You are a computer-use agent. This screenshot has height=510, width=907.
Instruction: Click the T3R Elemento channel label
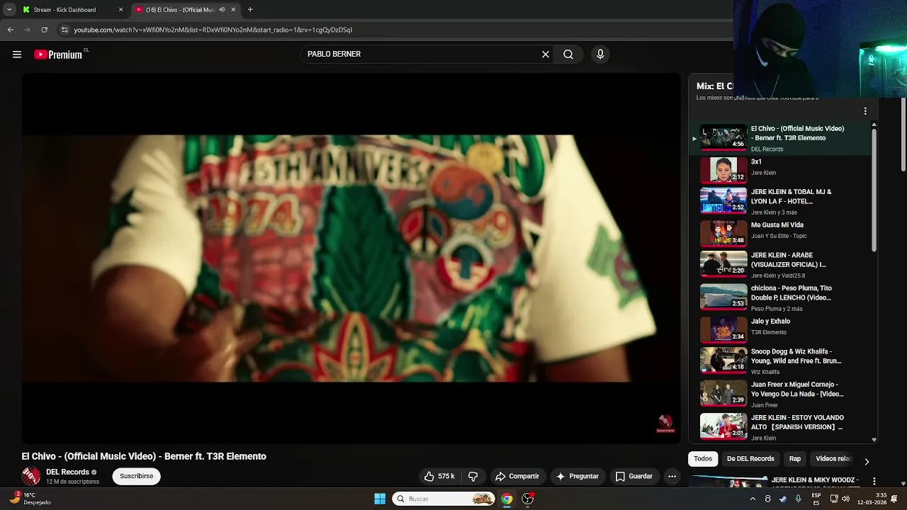(769, 332)
